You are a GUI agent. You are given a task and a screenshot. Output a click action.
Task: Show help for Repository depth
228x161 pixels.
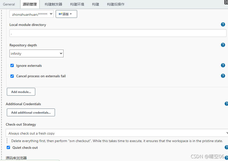click(x=223, y=45)
